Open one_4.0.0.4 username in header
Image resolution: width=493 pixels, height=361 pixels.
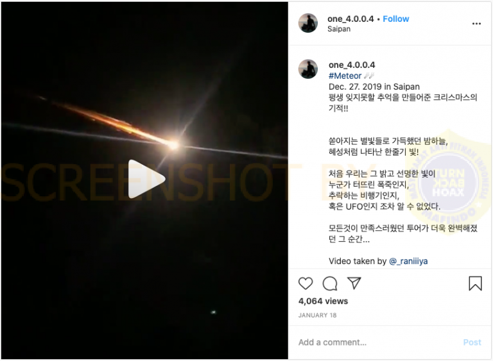[350, 19]
